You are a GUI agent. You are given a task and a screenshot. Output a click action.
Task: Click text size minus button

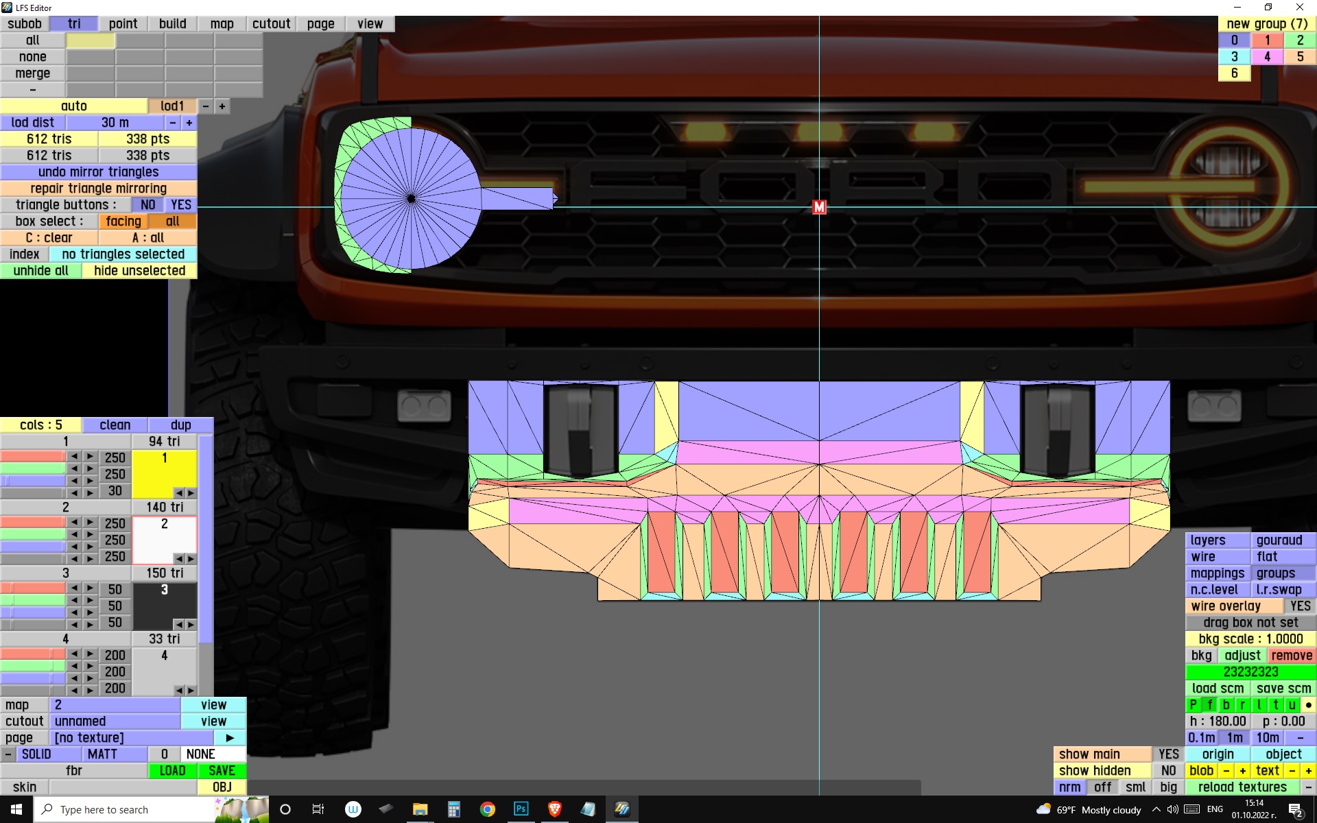(1292, 771)
